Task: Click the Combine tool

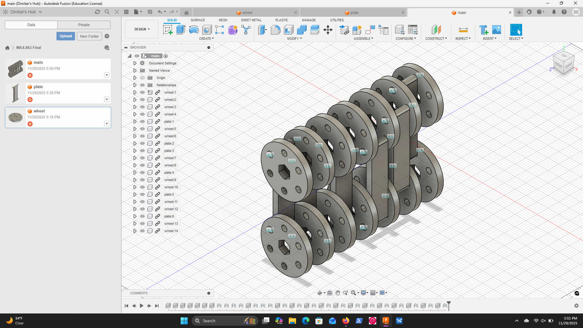Action: point(302,30)
